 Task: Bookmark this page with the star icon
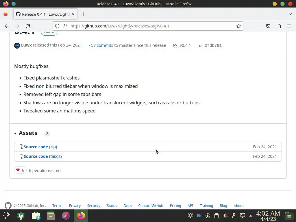(238, 26)
